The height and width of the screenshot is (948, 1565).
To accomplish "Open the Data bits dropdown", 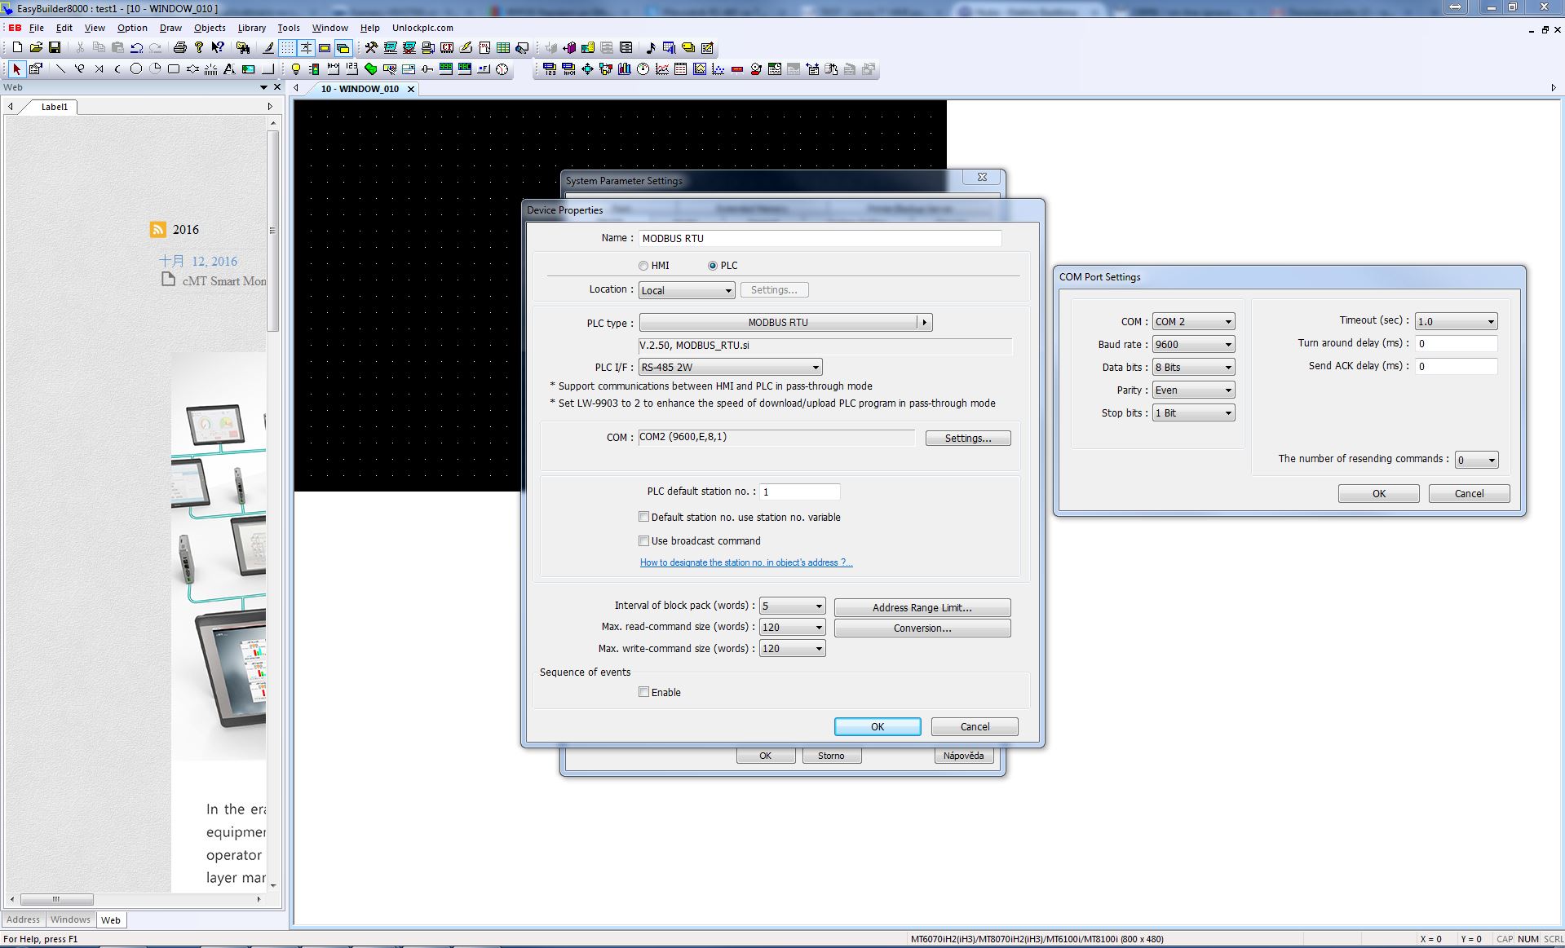I will click(1193, 368).
